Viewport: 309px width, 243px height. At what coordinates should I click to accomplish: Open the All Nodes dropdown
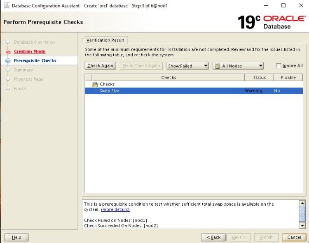(x=238, y=66)
